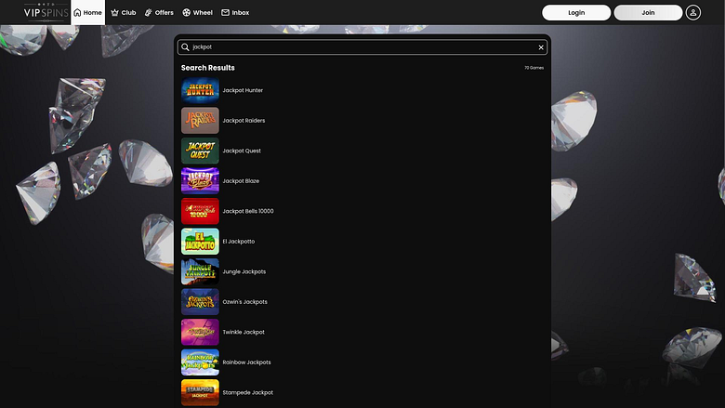Open the Wheel menu item
Viewport: 725px width, 408px height.
(x=197, y=12)
